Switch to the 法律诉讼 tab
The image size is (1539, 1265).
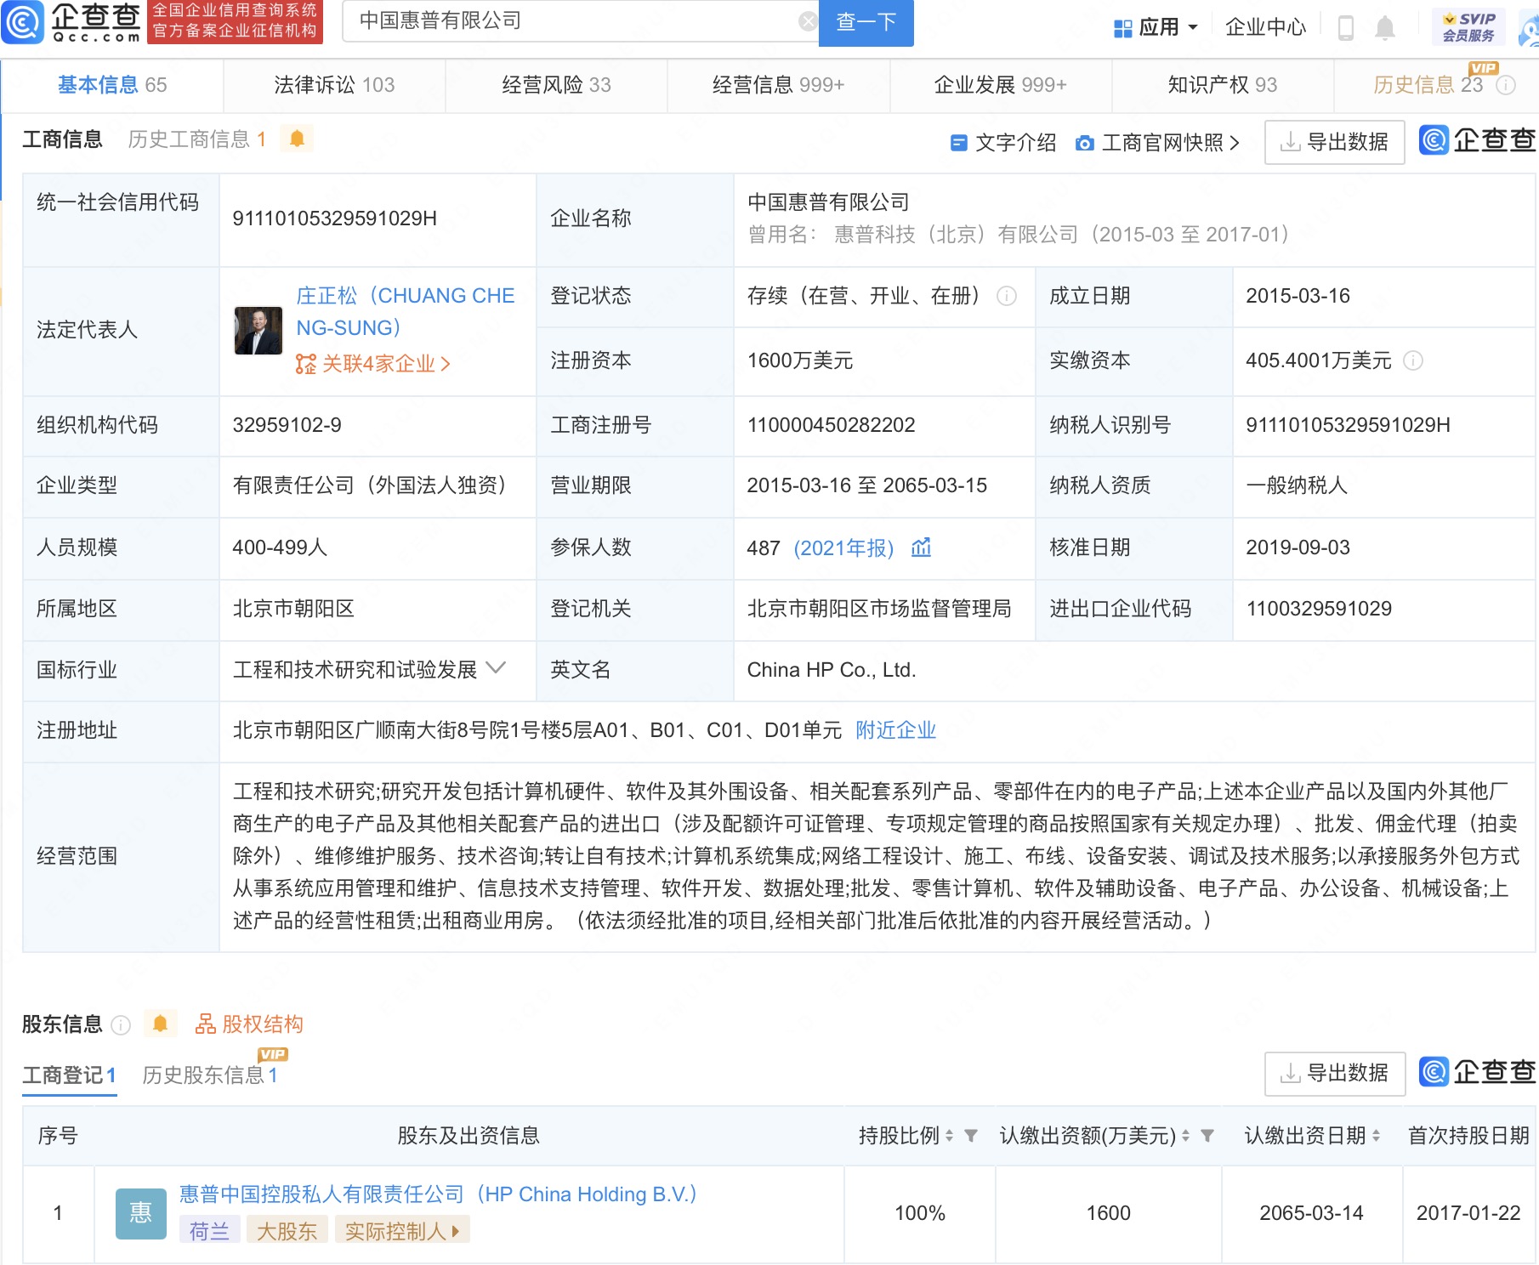334,85
